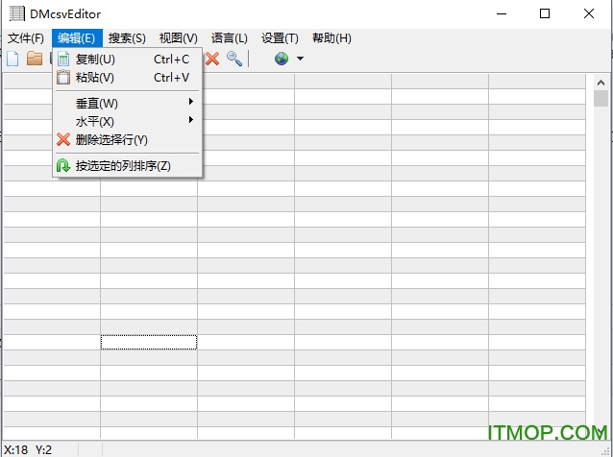The image size is (613, 457).
Task: Expand the 垂直(W) submenu
Action: [128, 103]
